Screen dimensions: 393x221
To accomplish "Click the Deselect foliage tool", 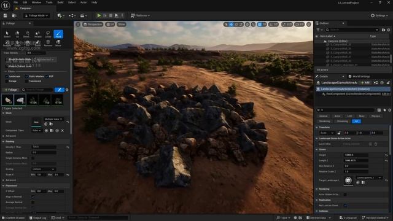I will [28, 34].
